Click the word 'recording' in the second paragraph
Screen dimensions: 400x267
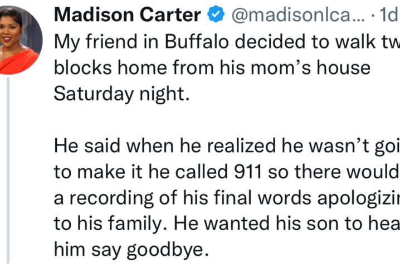[111, 198]
